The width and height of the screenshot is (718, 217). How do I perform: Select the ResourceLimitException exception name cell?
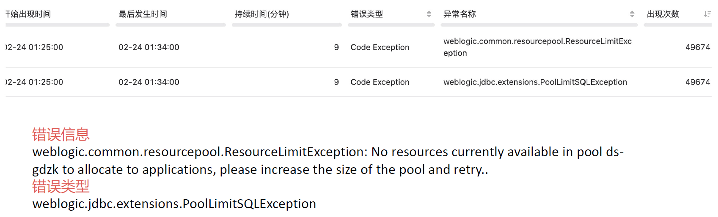[537, 47]
